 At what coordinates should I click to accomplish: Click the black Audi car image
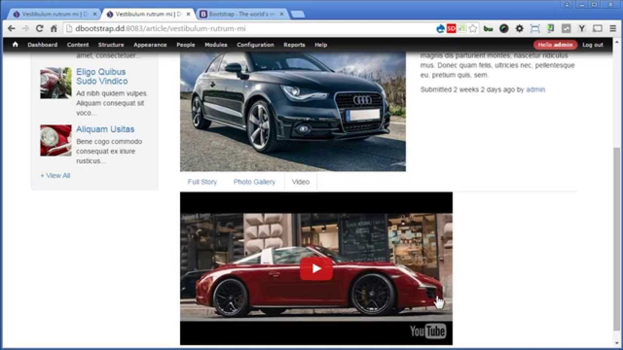click(293, 111)
